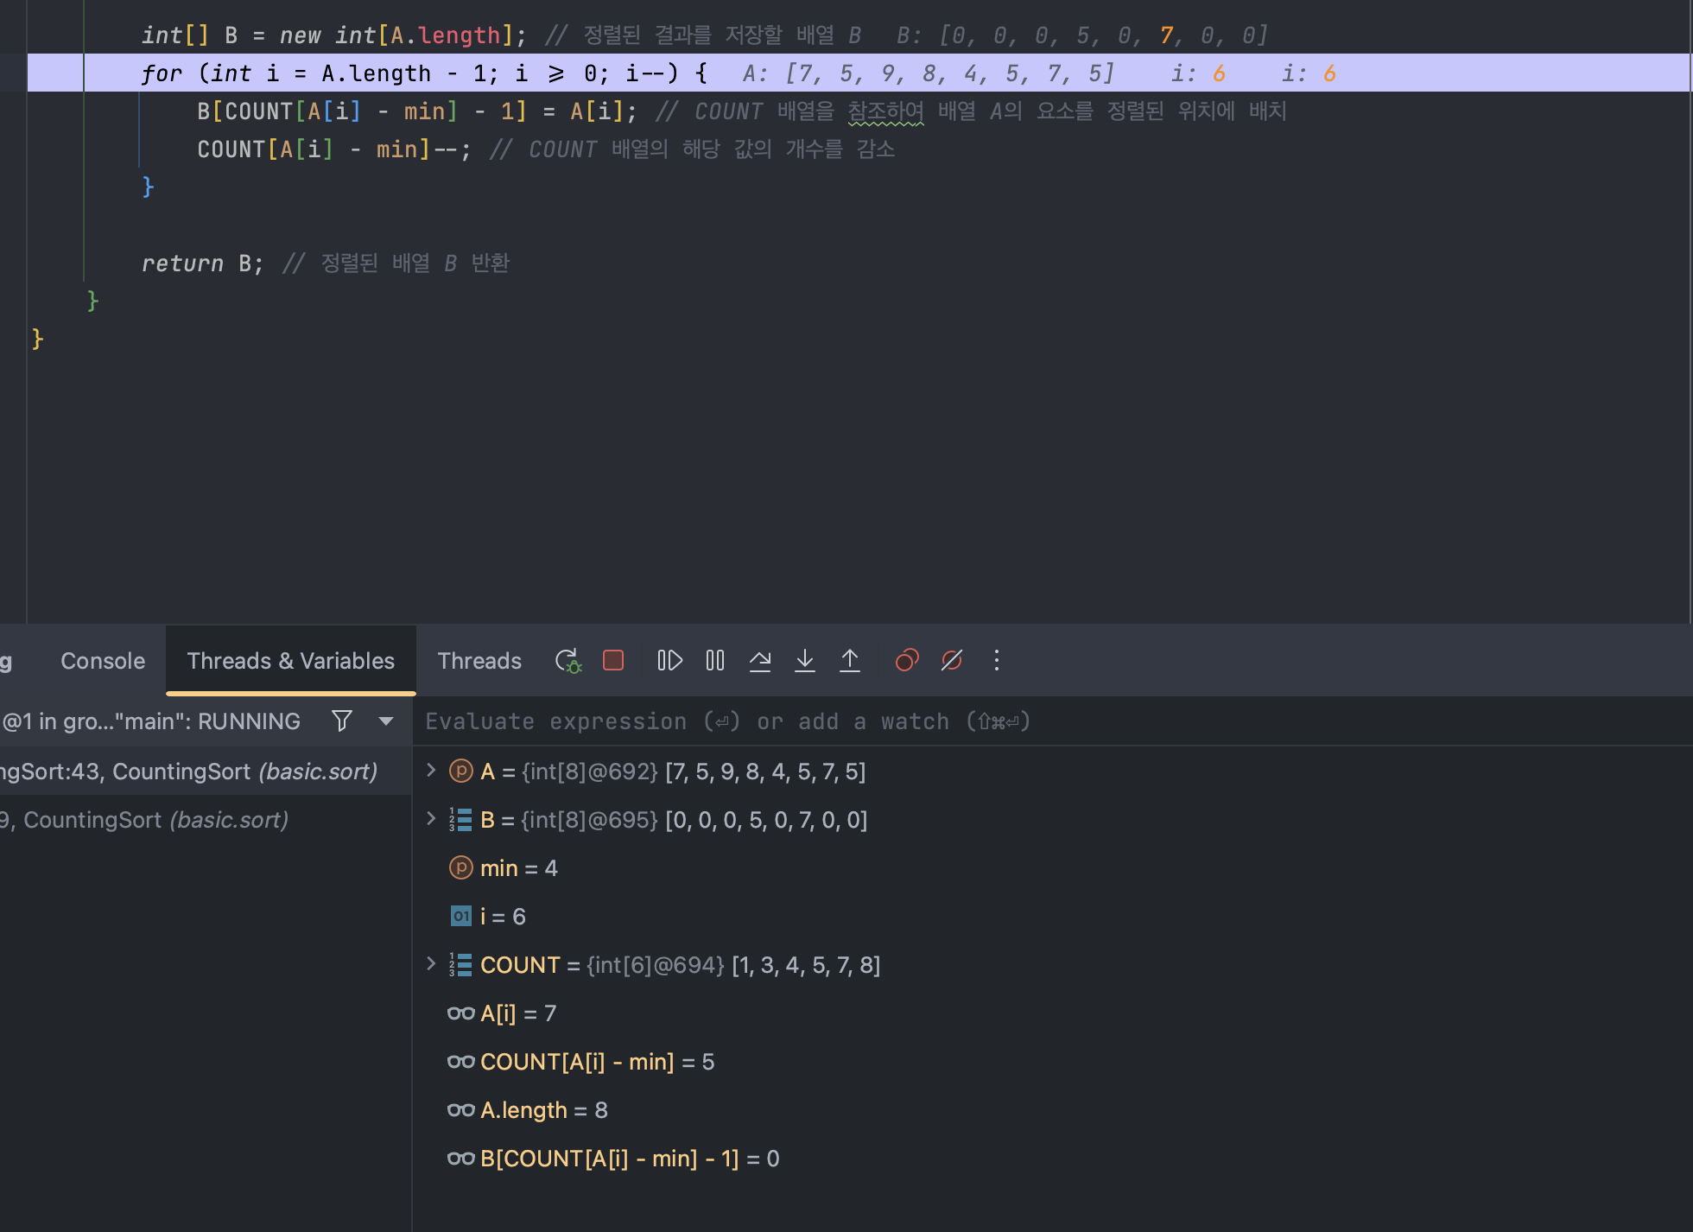The width and height of the screenshot is (1693, 1232).
Task: Expand array variable A
Action: tap(431, 771)
